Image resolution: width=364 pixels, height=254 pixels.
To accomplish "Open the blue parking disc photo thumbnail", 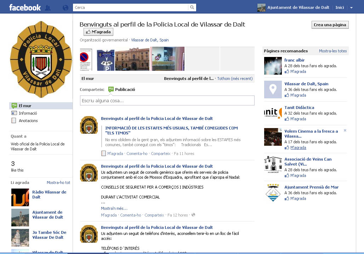I will tap(106, 60).
